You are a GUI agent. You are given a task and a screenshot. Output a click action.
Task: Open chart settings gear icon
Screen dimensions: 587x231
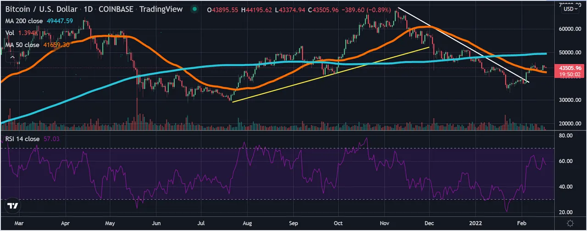[570, 223]
